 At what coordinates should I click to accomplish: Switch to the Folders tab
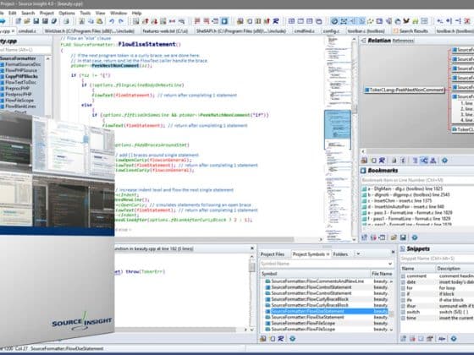point(340,254)
